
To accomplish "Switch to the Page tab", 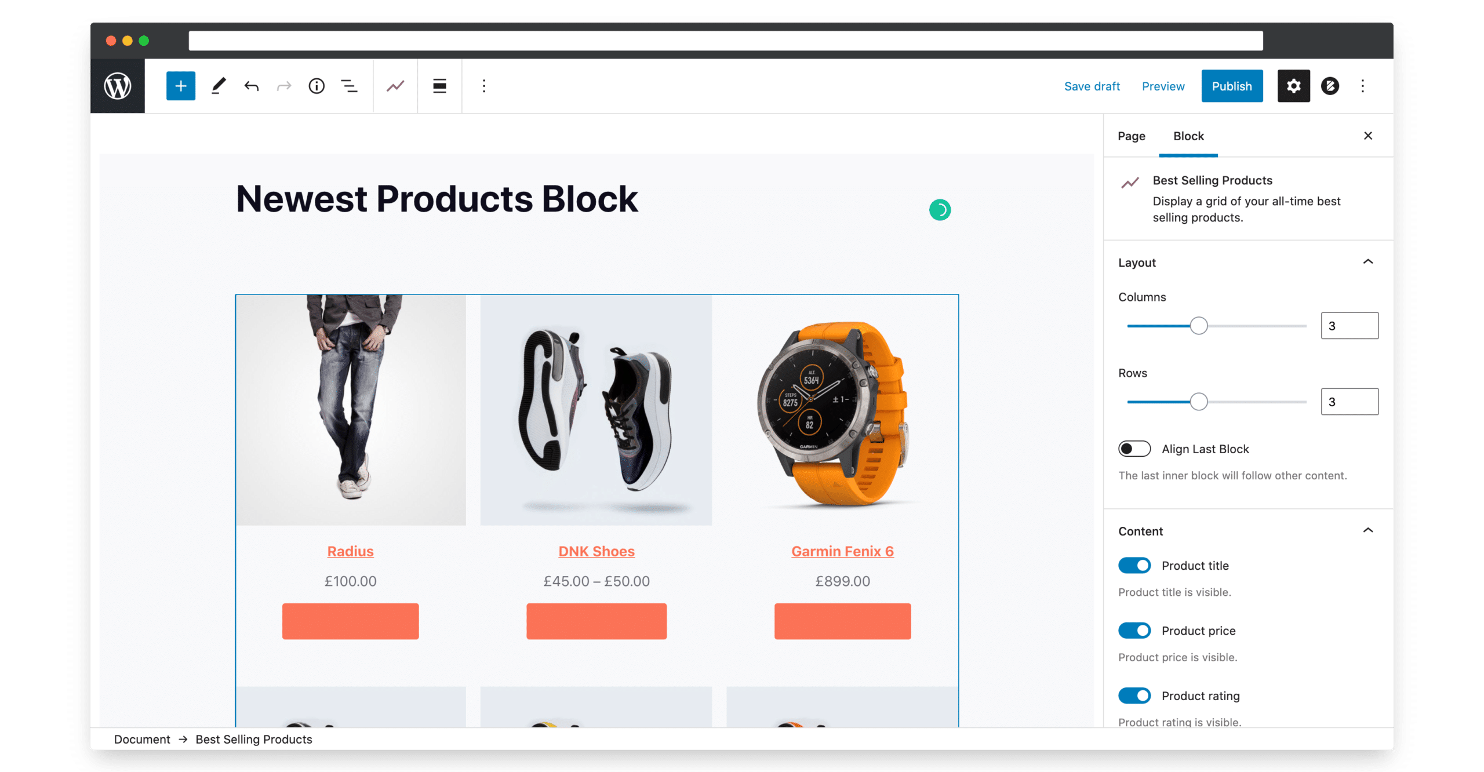I will click(1130, 136).
